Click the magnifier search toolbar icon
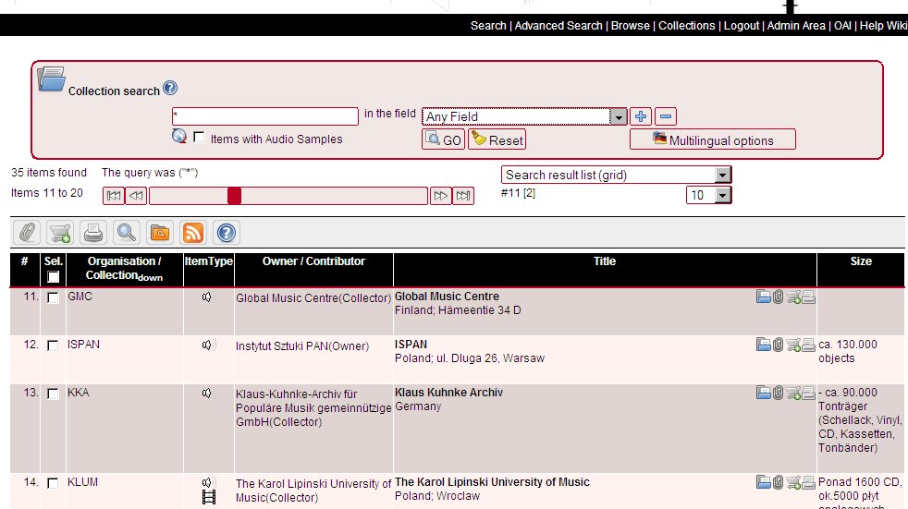This screenshot has height=509, width=908. (127, 233)
